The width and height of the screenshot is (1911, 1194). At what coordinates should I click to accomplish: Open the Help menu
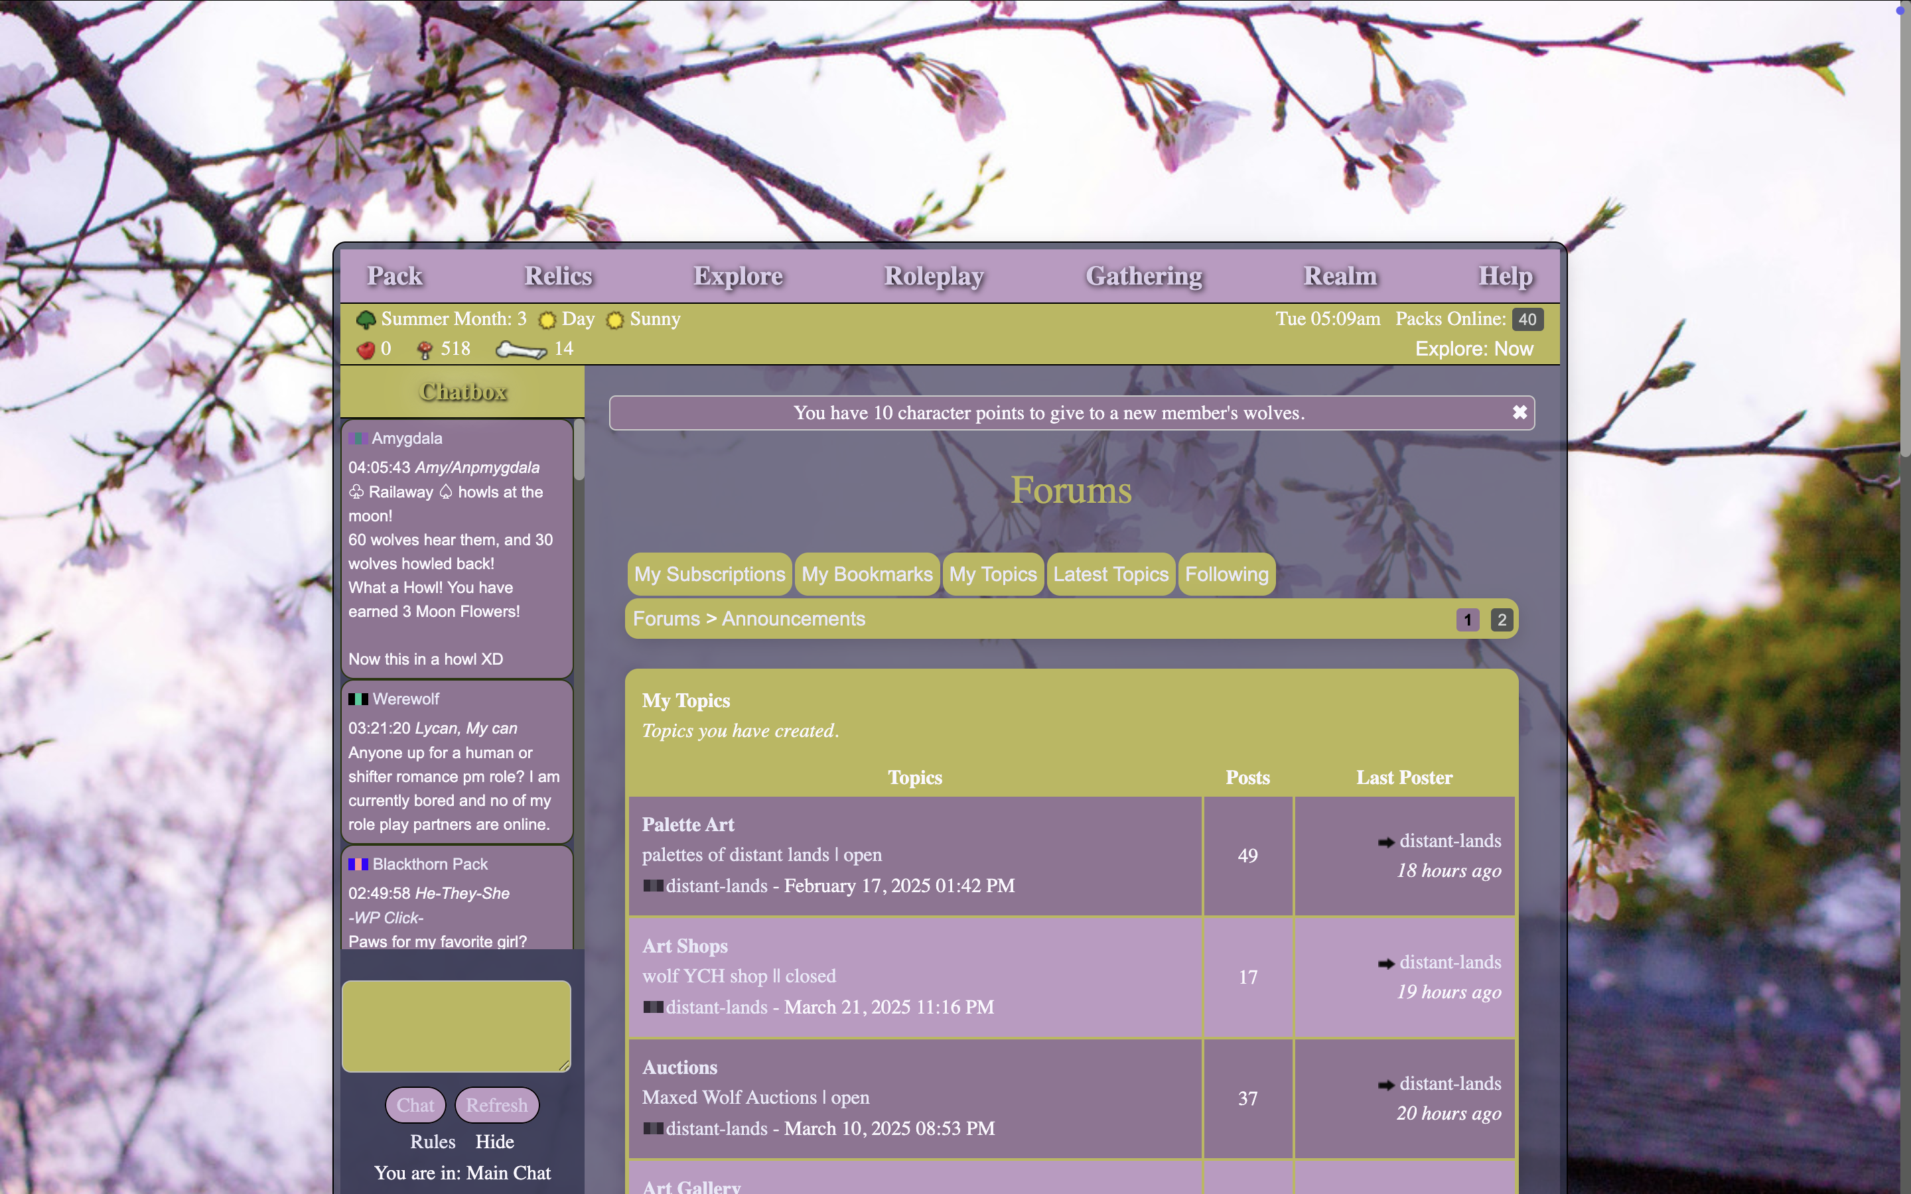pyautogui.click(x=1506, y=275)
